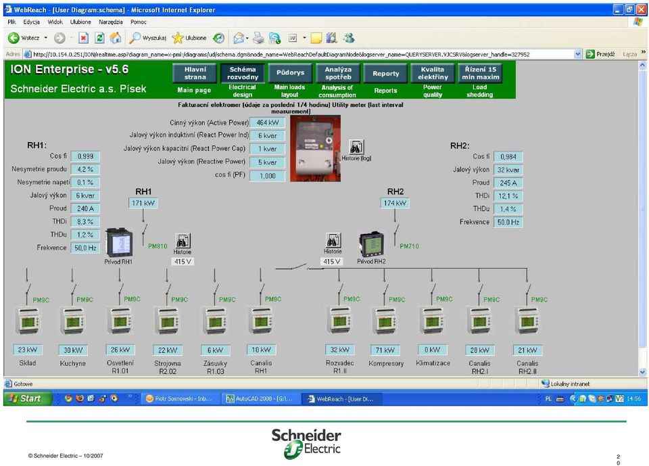
Task: Open the Ulubione menu in menu bar
Action: click(x=80, y=22)
